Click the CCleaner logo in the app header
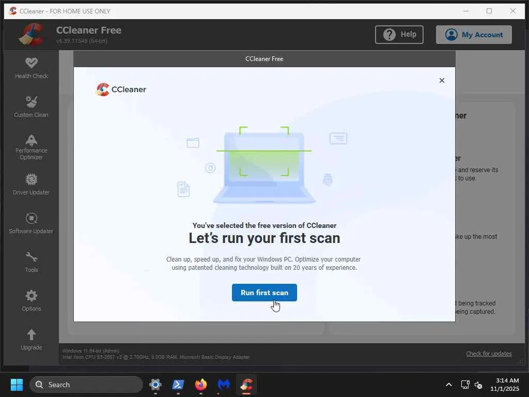This screenshot has height=397, width=529. 32,35
